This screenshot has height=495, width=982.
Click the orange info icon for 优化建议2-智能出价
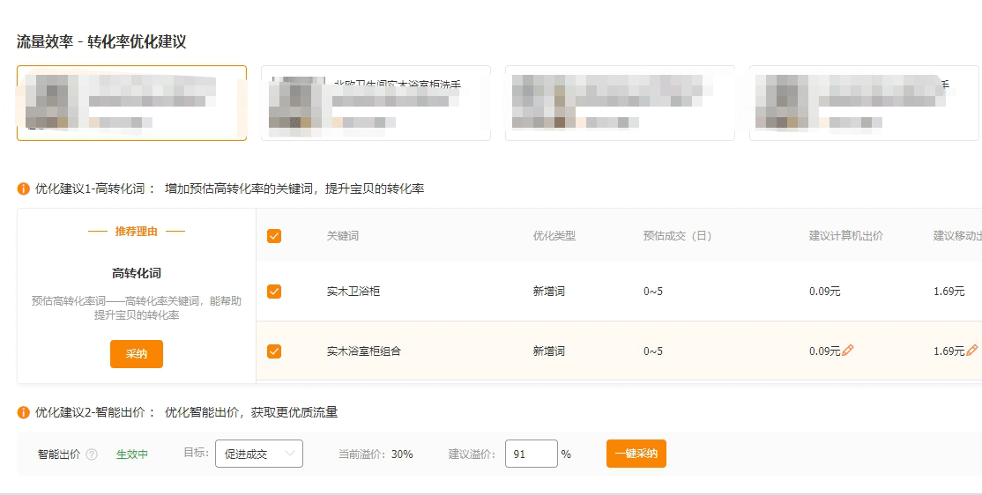[24, 412]
